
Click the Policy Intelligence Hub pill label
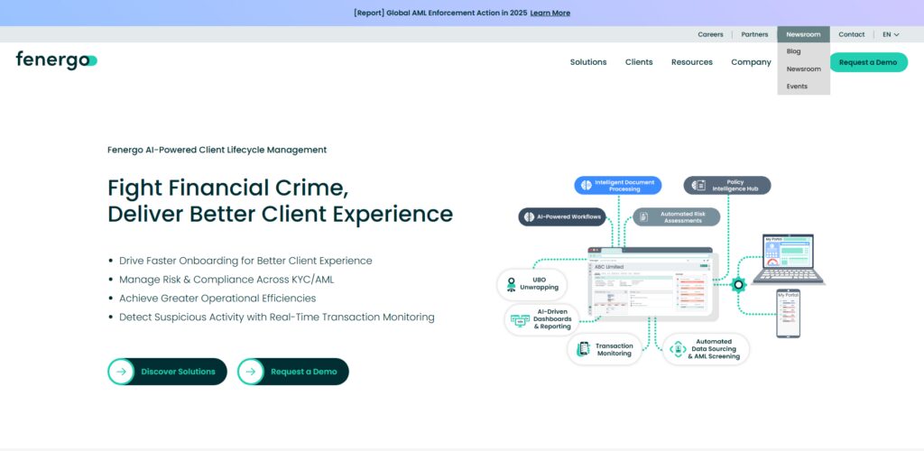click(735, 186)
